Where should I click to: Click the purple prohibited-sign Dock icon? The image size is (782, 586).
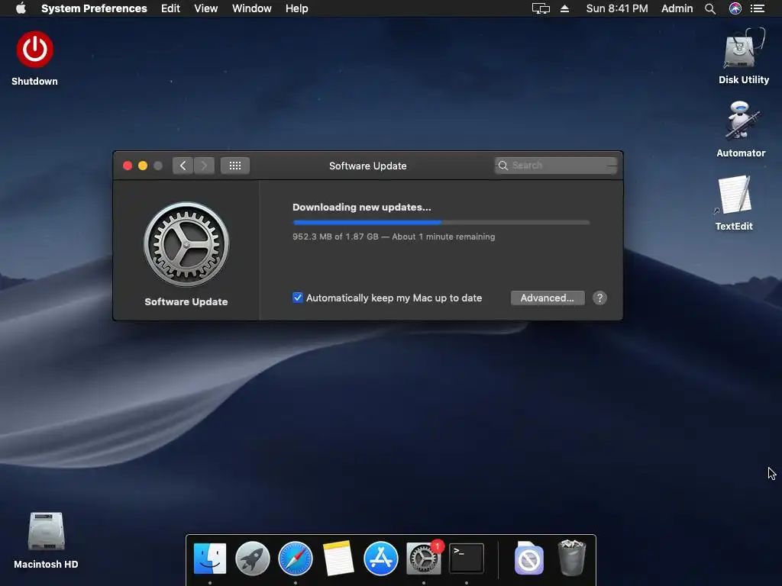point(528,559)
